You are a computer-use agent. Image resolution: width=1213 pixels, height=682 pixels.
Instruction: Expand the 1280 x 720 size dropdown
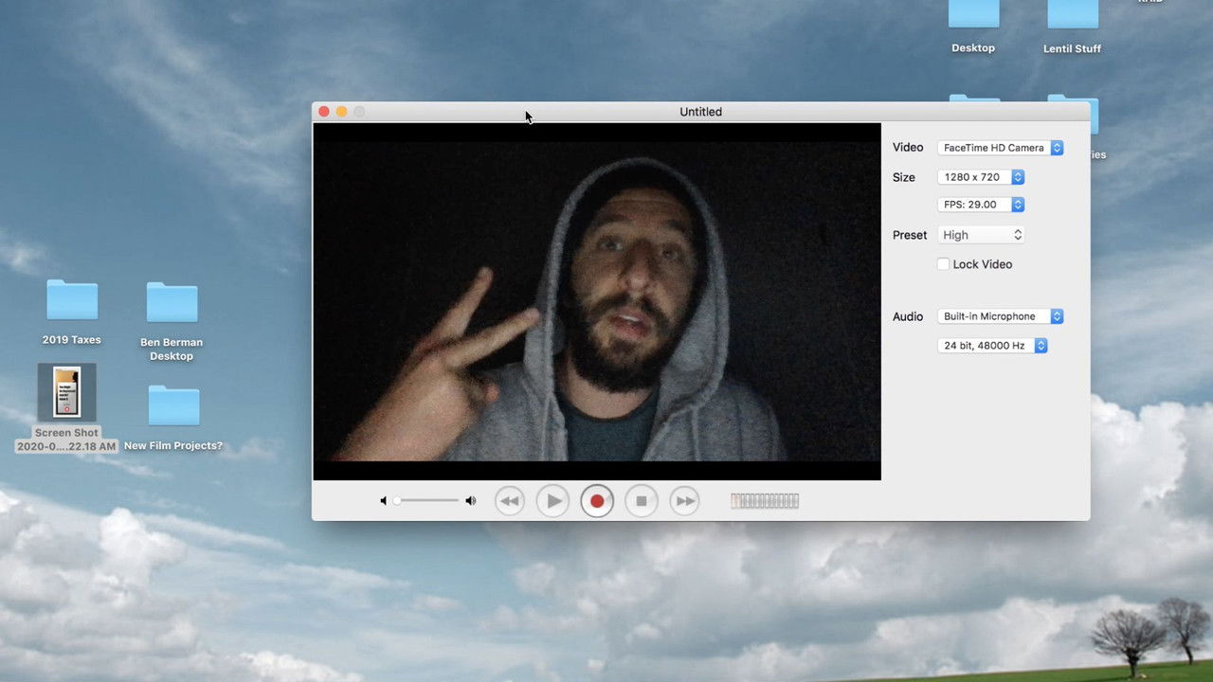pos(981,177)
